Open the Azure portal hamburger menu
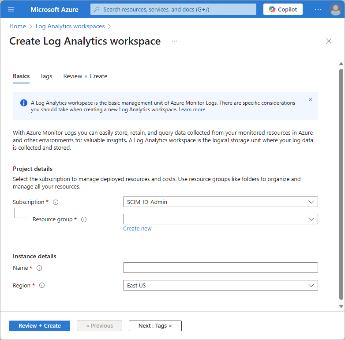The height and width of the screenshot is (340, 345). coord(11,9)
